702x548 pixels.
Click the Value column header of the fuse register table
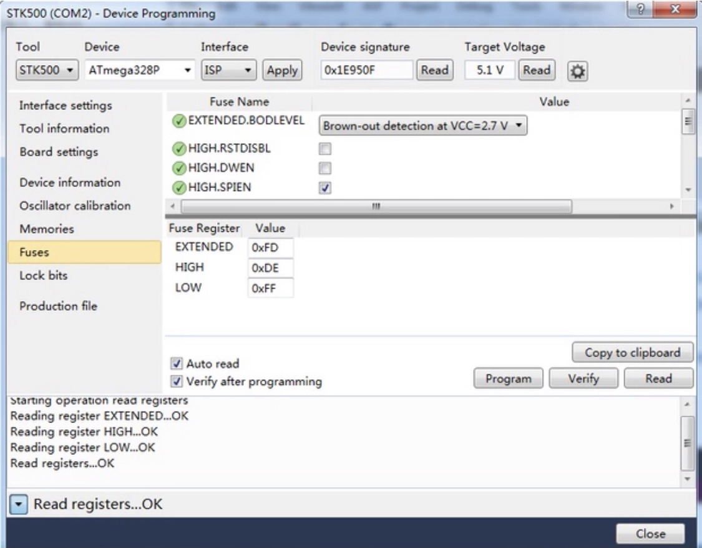tap(270, 228)
